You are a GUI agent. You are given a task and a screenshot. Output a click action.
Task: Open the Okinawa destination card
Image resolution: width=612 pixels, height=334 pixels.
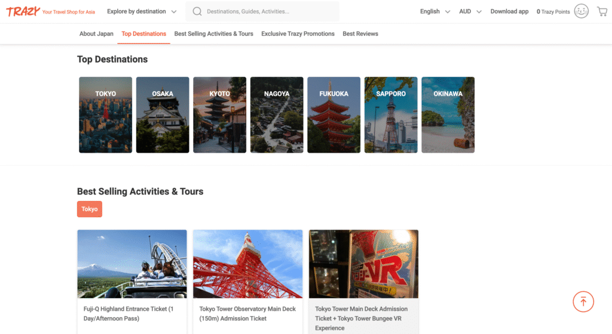coord(448,115)
